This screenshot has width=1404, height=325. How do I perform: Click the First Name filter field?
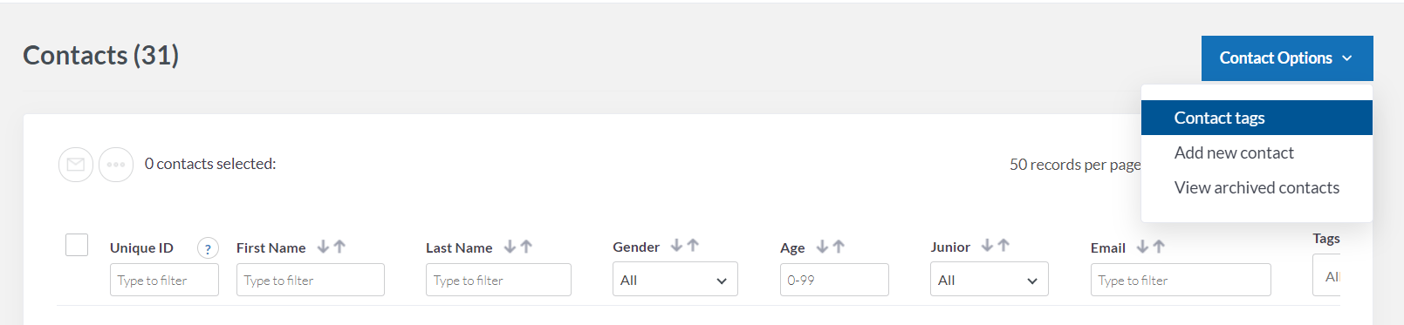tap(311, 280)
